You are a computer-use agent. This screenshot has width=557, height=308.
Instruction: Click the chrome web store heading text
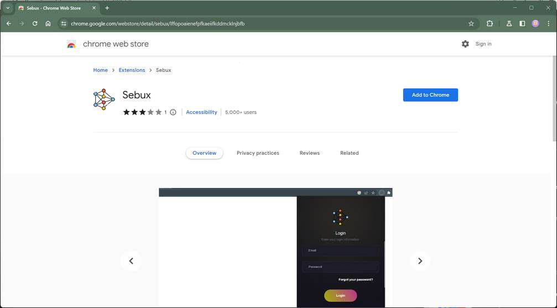(116, 44)
